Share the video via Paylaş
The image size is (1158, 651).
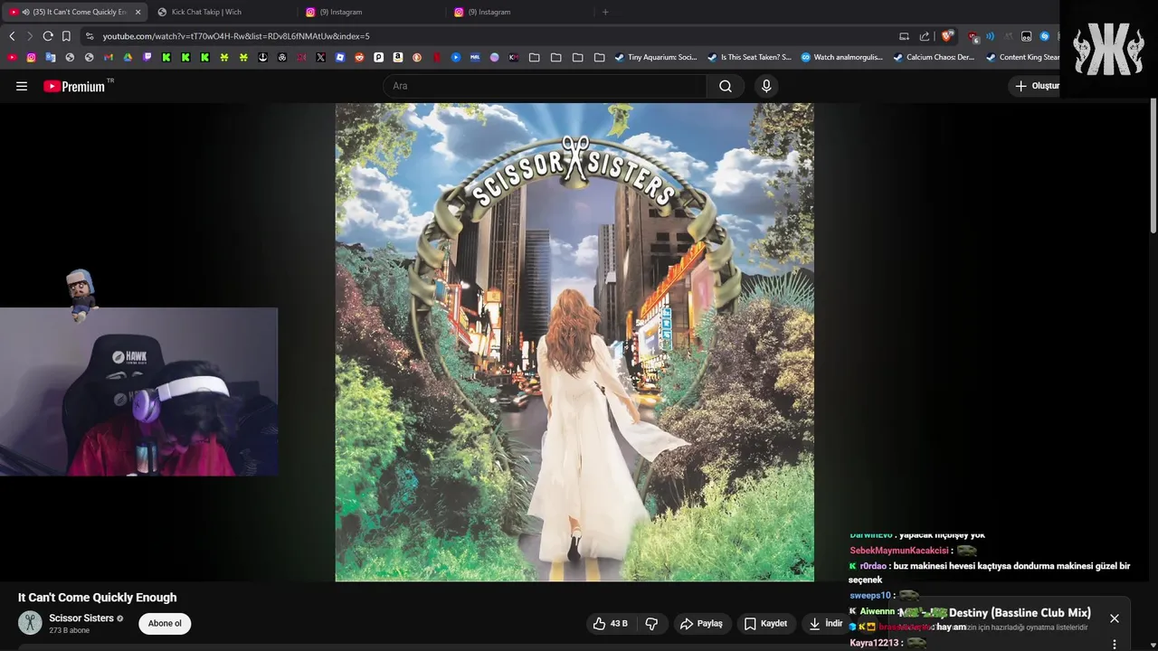click(701, 623)
